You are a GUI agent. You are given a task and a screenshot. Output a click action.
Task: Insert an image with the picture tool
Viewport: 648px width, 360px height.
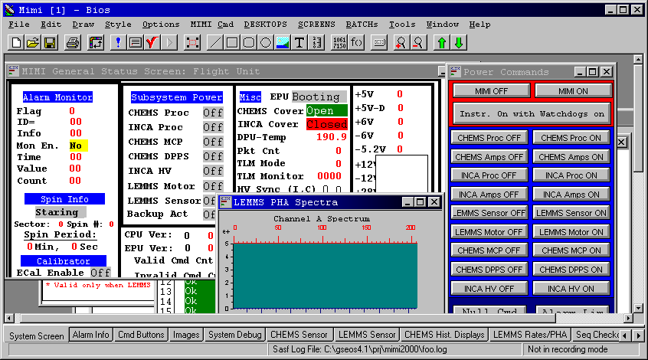(283, 42)
